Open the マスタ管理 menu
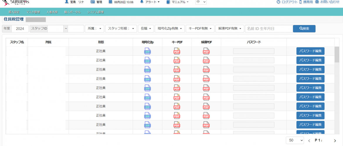Image resolution: width=343 pixels, height=146 pixels. [x=33, y=12]
